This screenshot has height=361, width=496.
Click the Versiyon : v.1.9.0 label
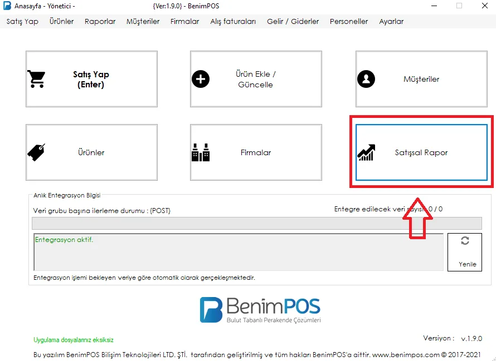453,338
